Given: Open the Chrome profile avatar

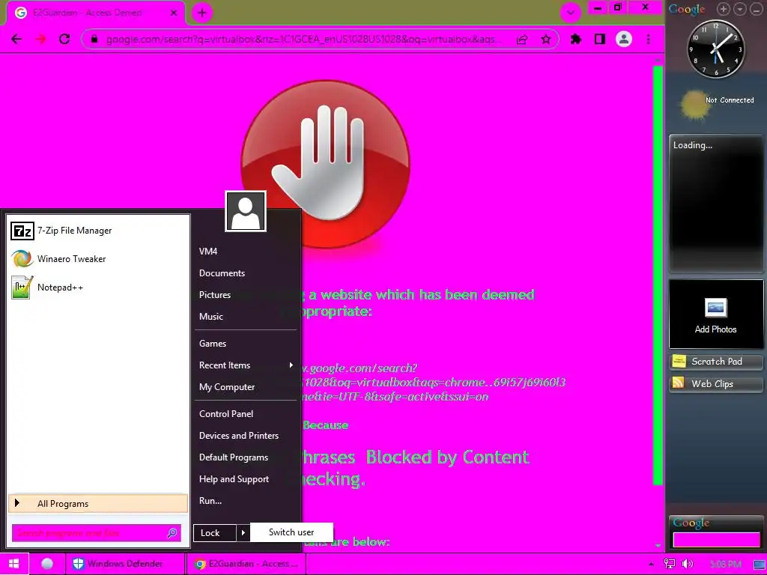Looking at the screenshot, I should 624,39.
